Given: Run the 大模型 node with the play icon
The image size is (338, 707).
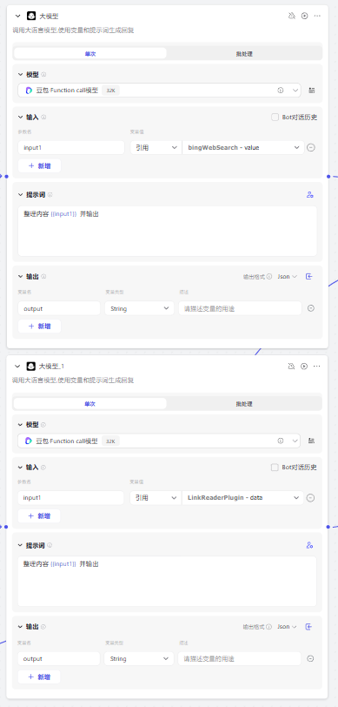Looking at the screenshot, I should [x=305, y=16].
